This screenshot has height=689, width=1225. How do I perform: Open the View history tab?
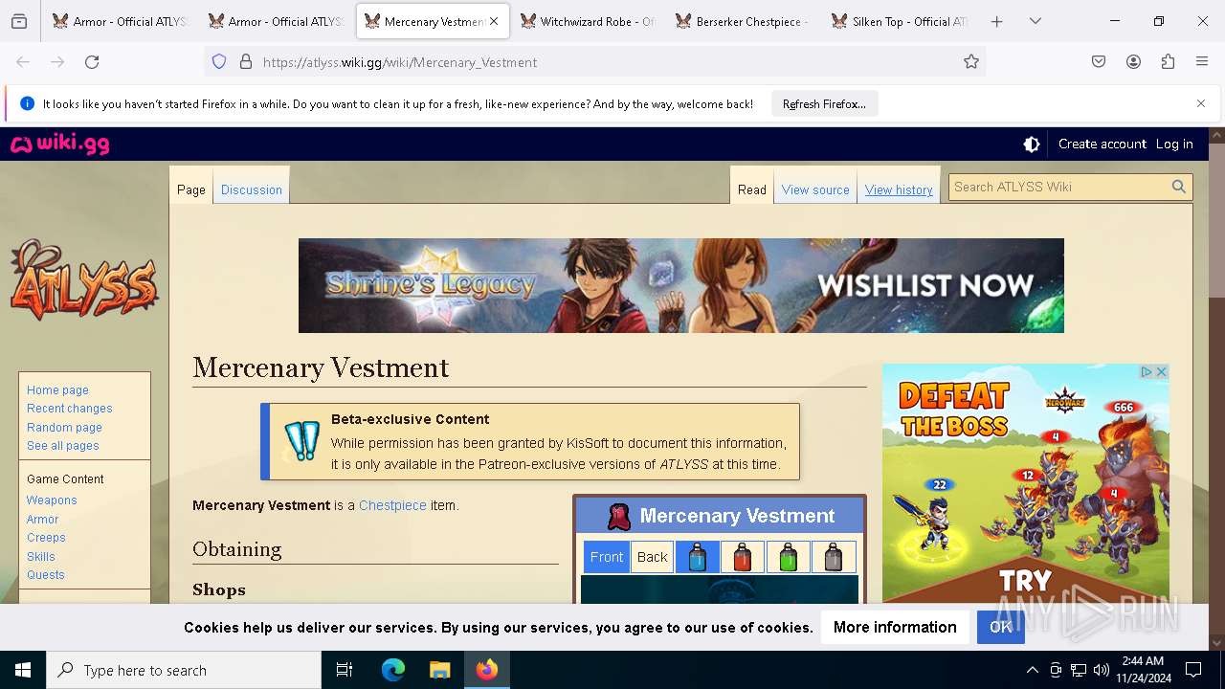[x=899, y=189]
